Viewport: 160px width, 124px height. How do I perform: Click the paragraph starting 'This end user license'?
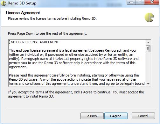(74, 59)
